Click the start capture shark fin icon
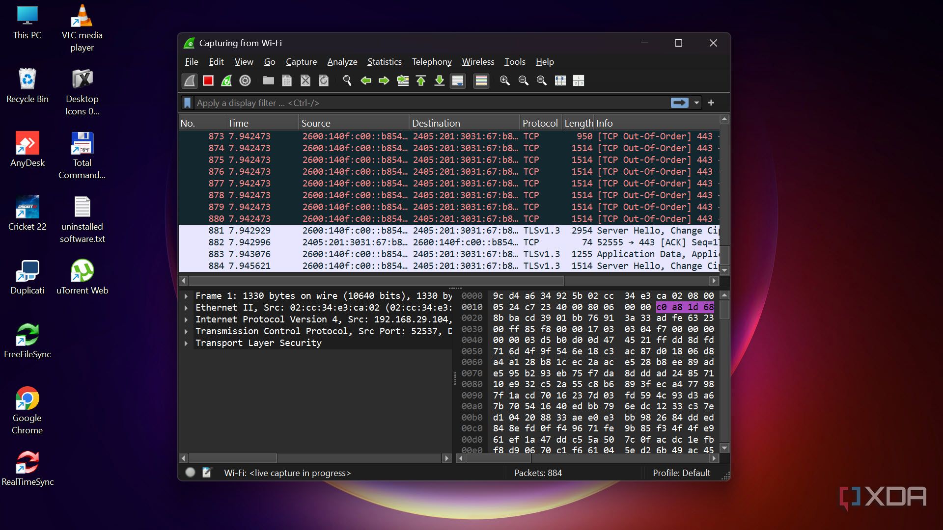Image resolution: width=943 pixels, height=530 pixels. pos(190,80)
